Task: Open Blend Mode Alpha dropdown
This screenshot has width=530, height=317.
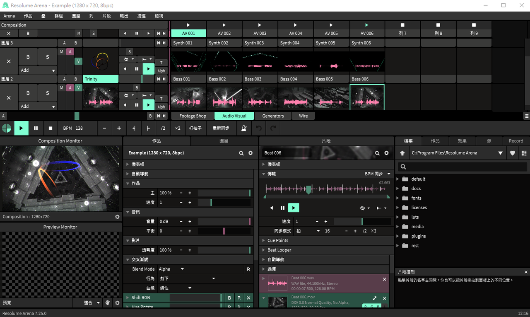Action: [x=171, y=269]
